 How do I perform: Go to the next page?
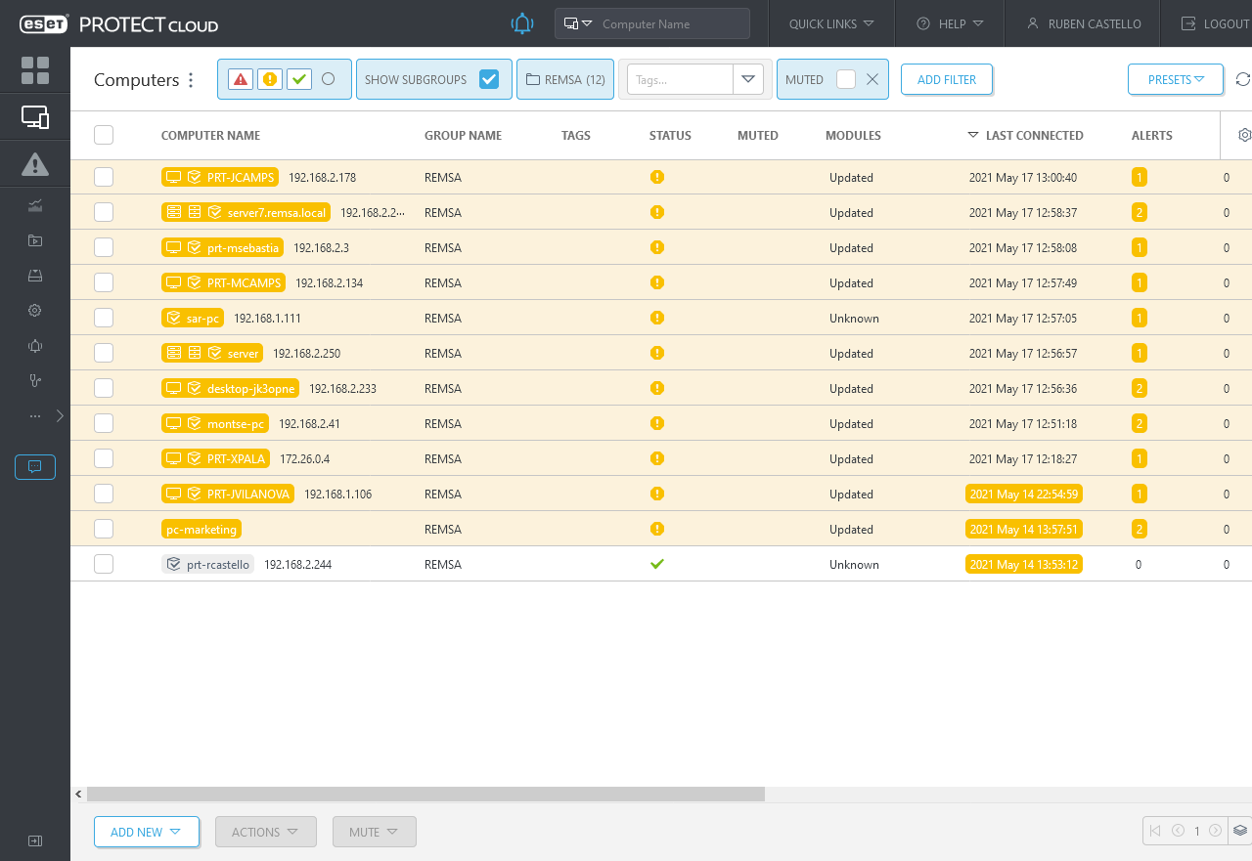click(1215, 831)
